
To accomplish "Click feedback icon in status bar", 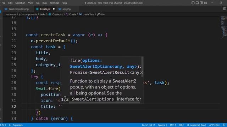I will tap(224, 125).
